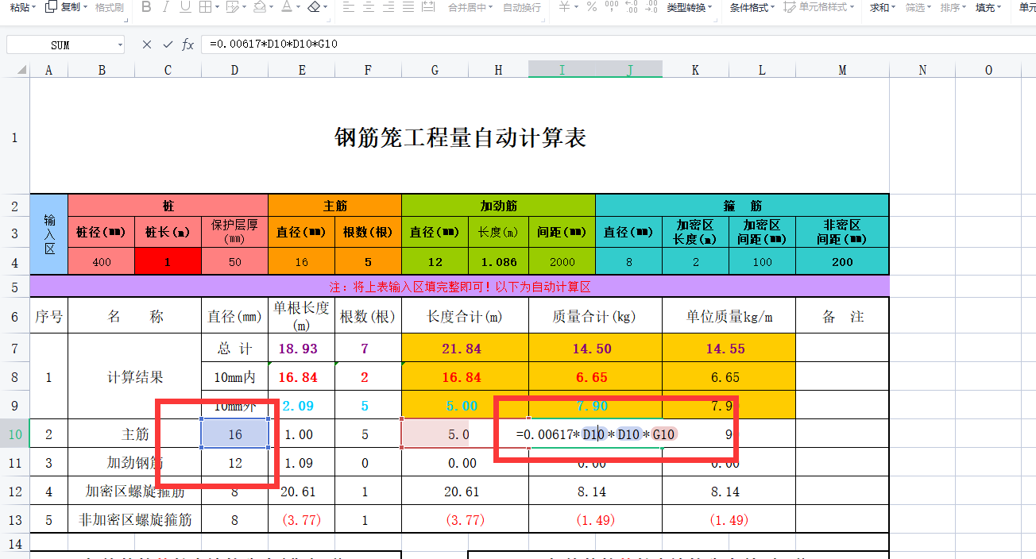Click the 备 注 header cell
This screenshot has height=559, width=1036.
[842, 316]
